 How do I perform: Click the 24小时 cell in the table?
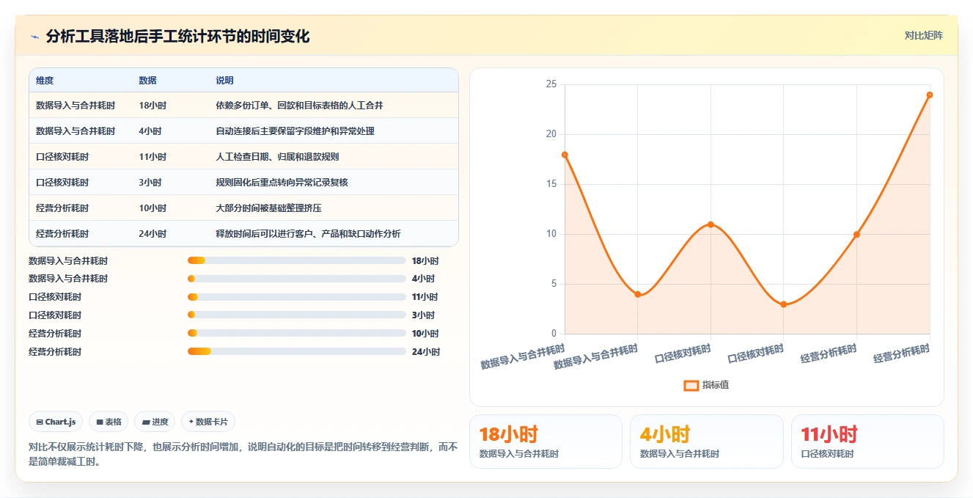coord(153,234)
